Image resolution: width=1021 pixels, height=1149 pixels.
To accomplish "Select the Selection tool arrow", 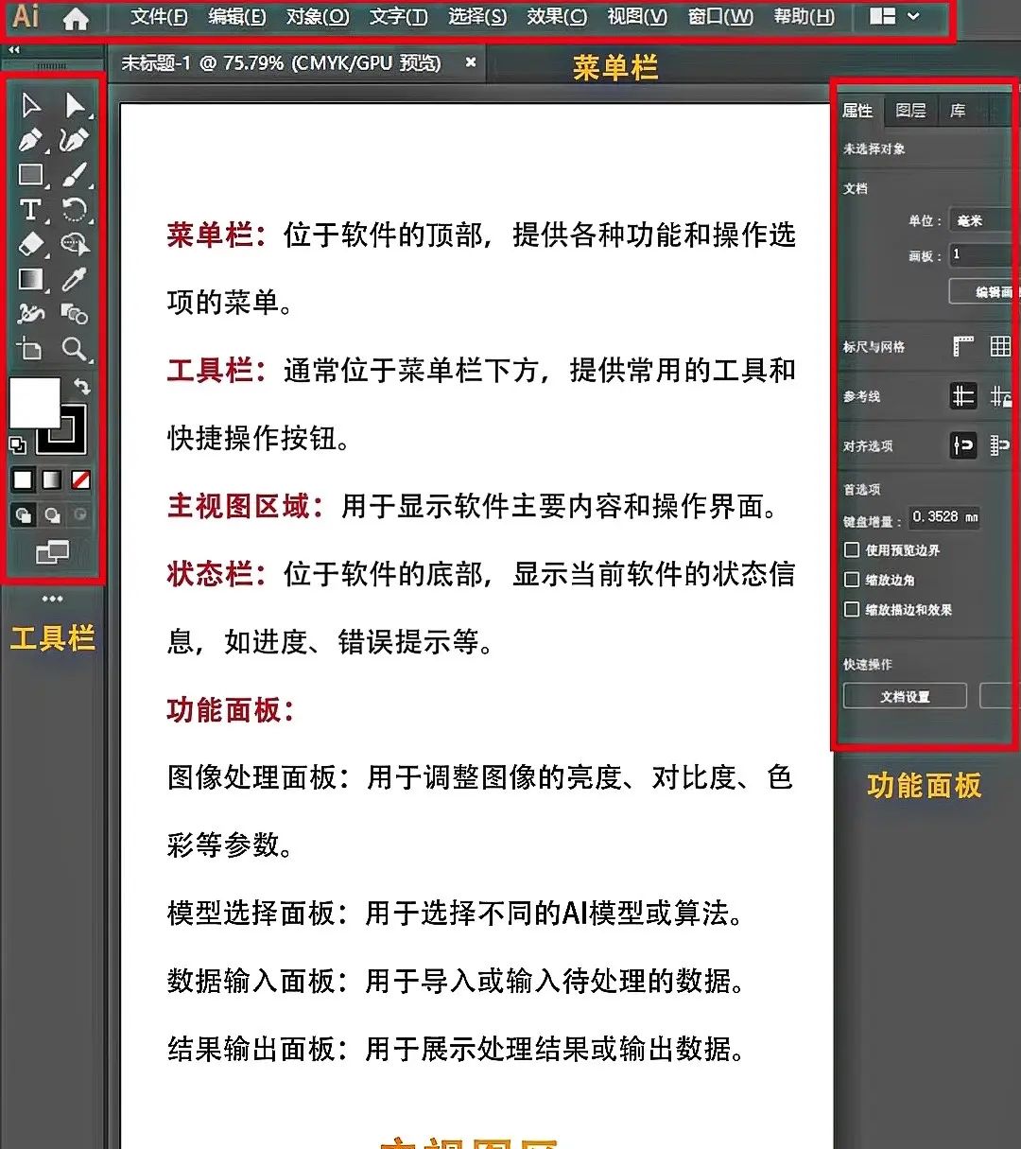I will point(28,104).
